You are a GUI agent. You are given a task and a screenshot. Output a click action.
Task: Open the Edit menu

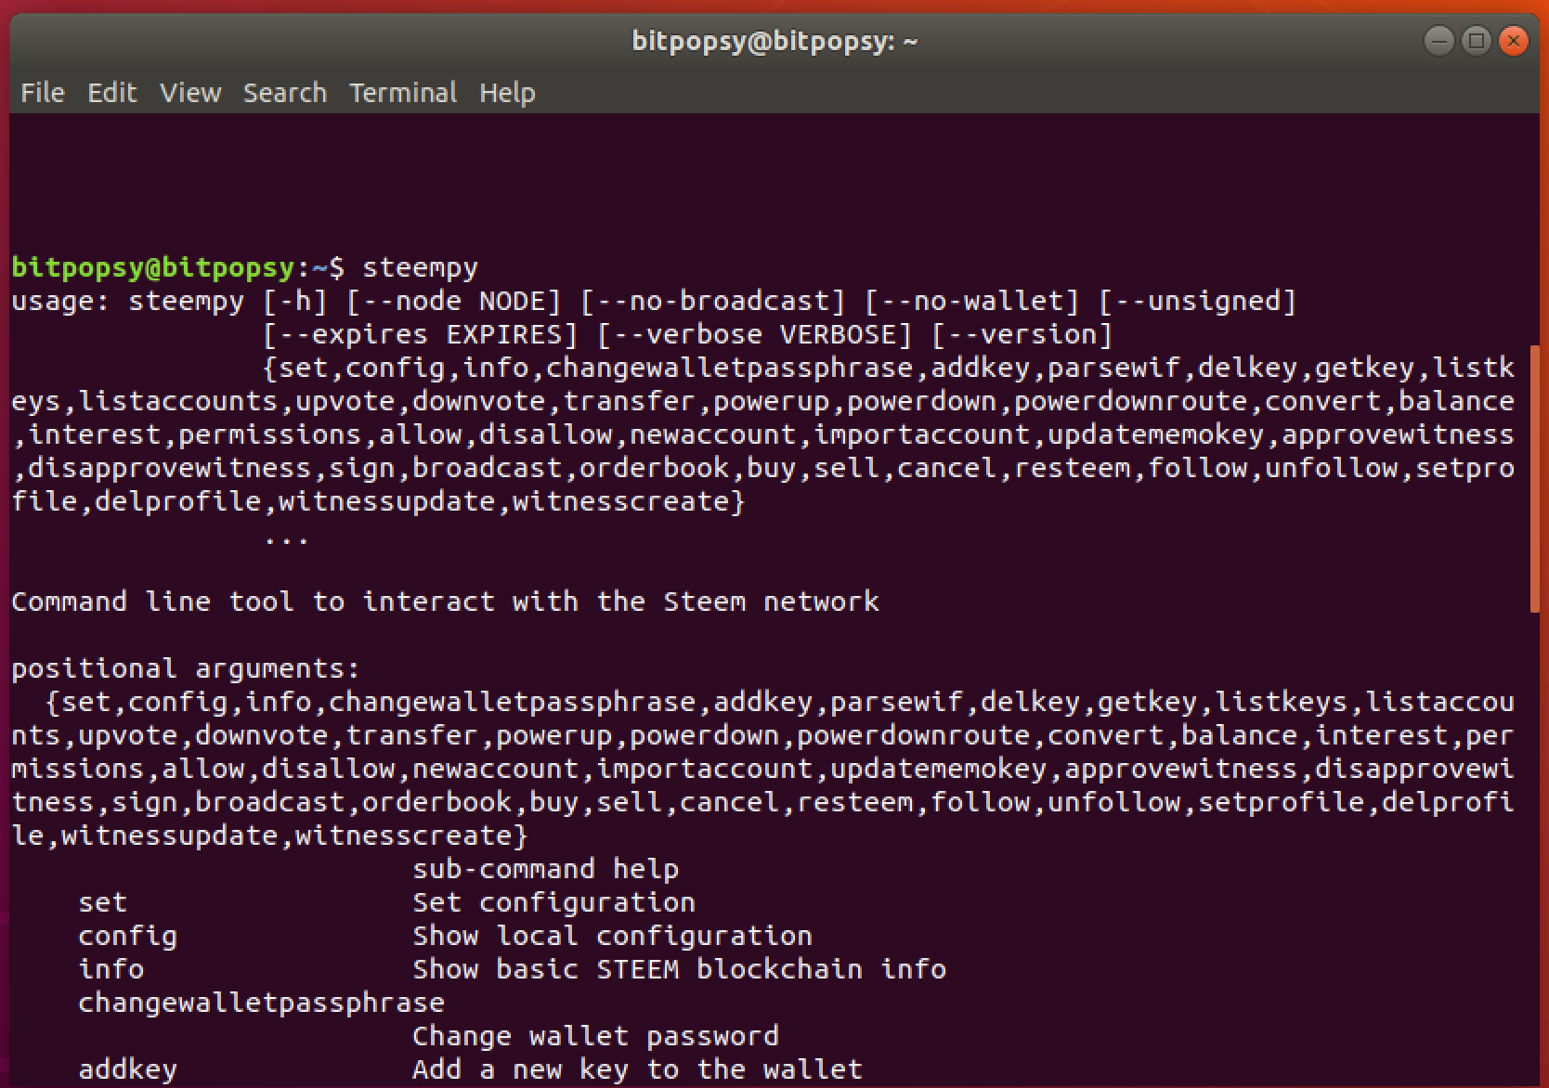[112, 93]
